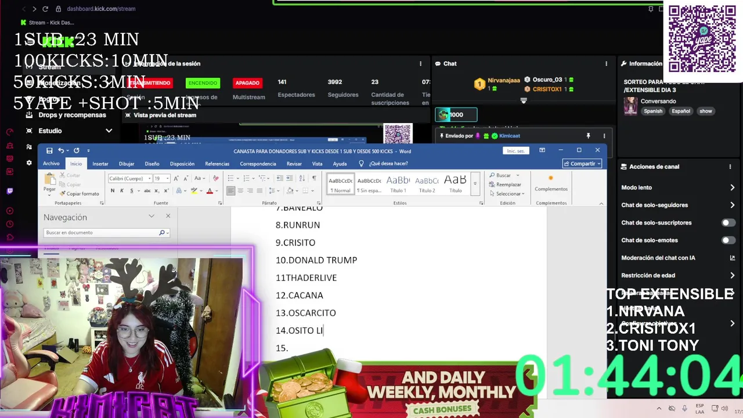
Task: Increase font size with the big A icon
Action: 178,178
